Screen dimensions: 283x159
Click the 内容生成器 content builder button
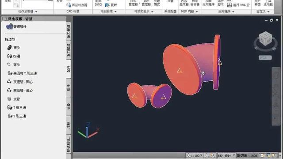point(184,3)
